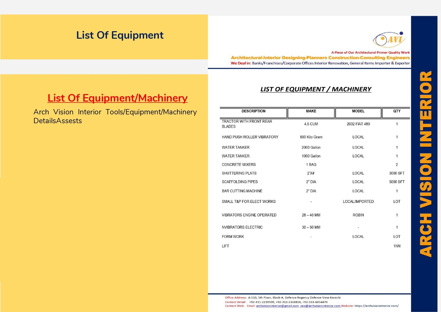This screenshot has width=441, height=312.
Task: Click the 'ROBIN' model cell
Action: coord(358,215)
